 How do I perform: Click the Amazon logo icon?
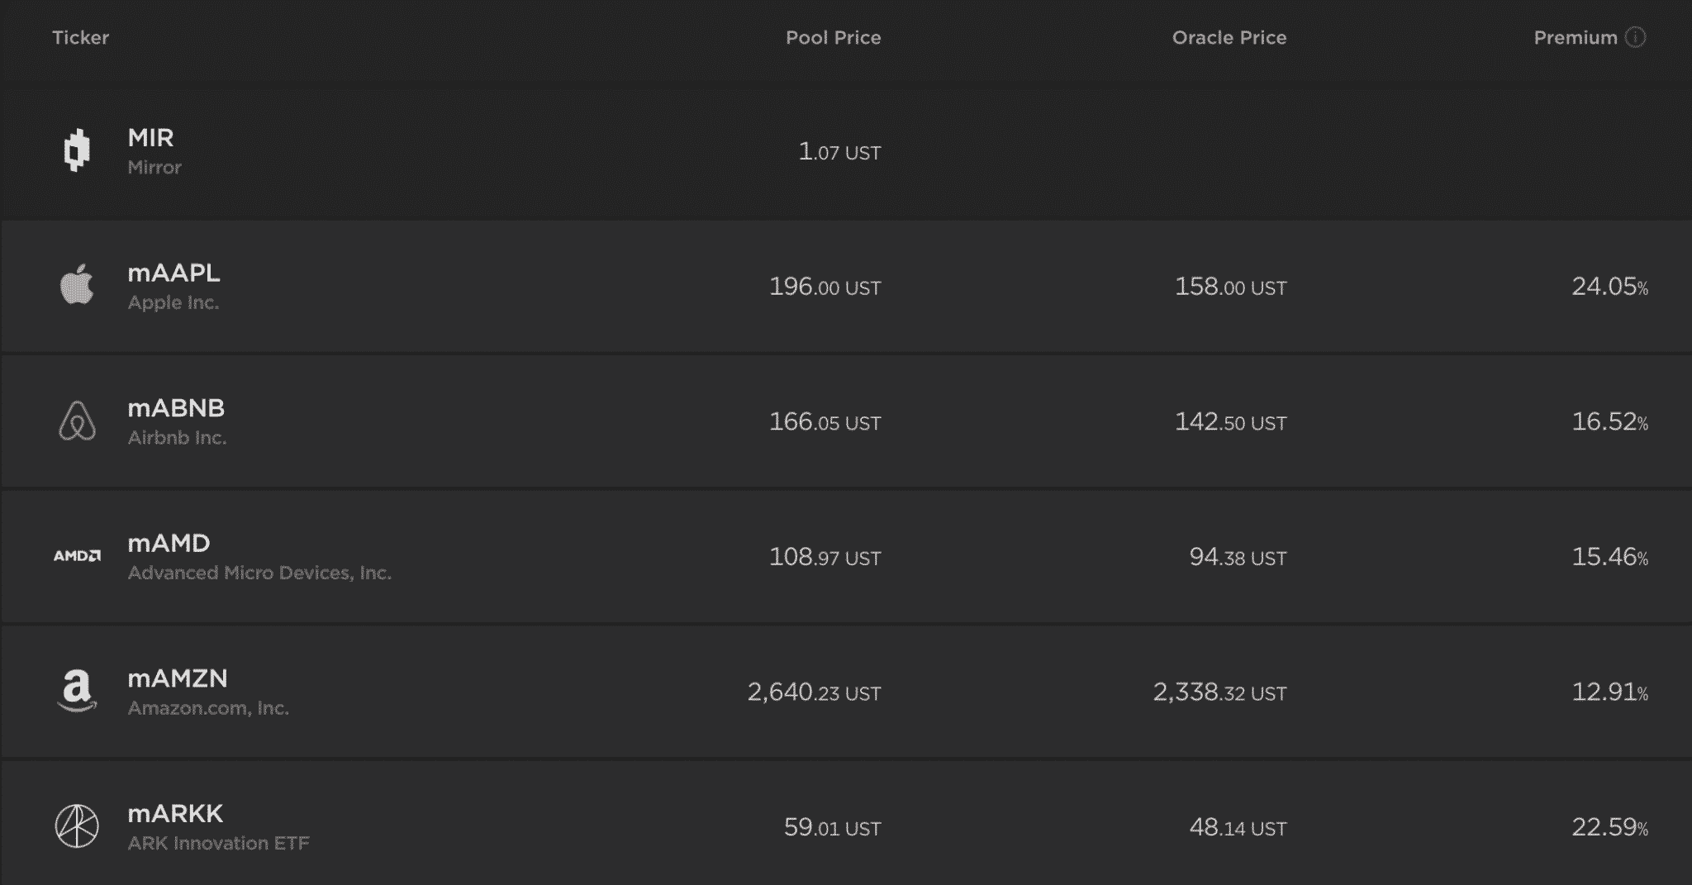click(77, 691)
